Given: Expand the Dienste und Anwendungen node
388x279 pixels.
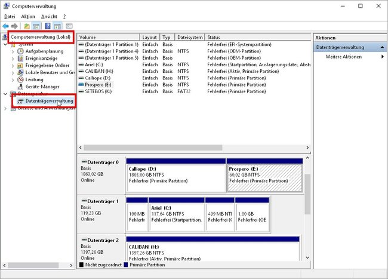Looking at the screenshot, I should pyautogui.click(x=5, y=108).
